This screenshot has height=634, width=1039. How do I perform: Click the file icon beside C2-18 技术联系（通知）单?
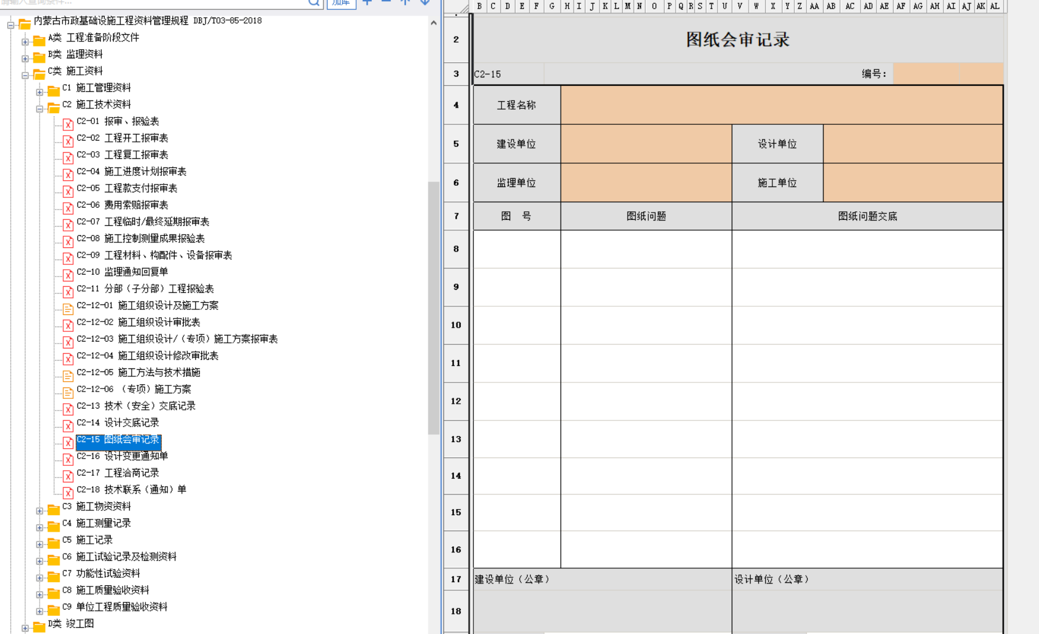68,492
